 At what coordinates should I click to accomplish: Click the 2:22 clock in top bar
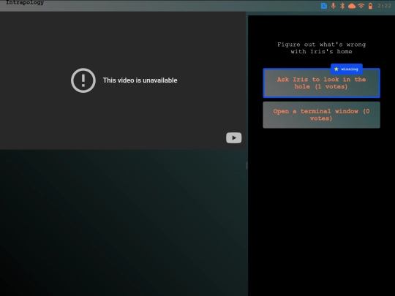pyautogui.click(x=384, y=6)
